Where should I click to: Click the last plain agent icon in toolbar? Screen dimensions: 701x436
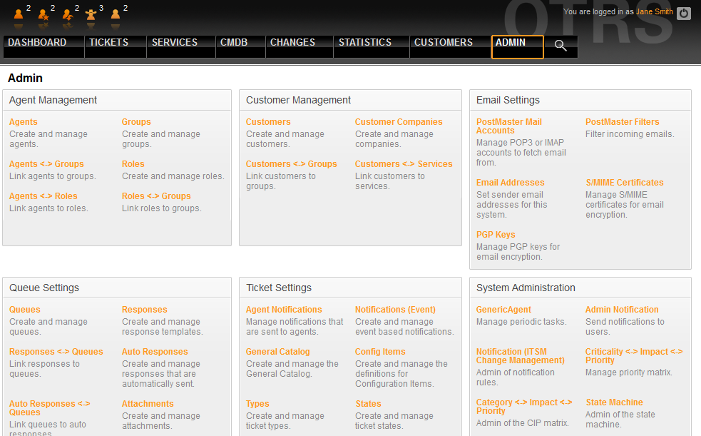point(116,14)
